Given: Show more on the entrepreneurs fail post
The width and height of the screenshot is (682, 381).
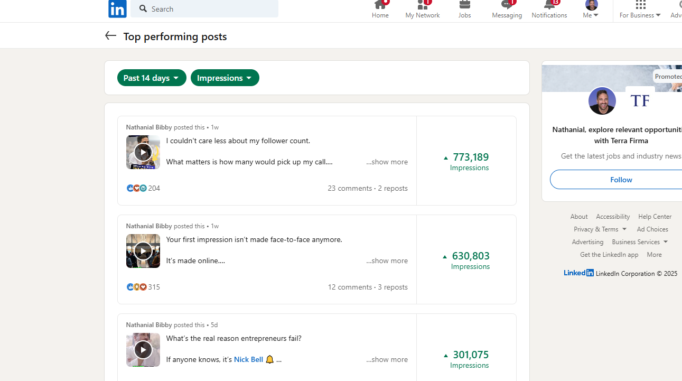Looking at the screenshot, I should pyautogui.click(x=387, y=359).
